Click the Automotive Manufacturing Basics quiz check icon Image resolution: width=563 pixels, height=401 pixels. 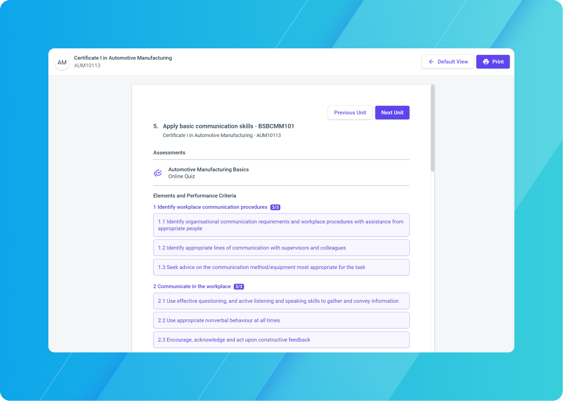click(158, 173)
